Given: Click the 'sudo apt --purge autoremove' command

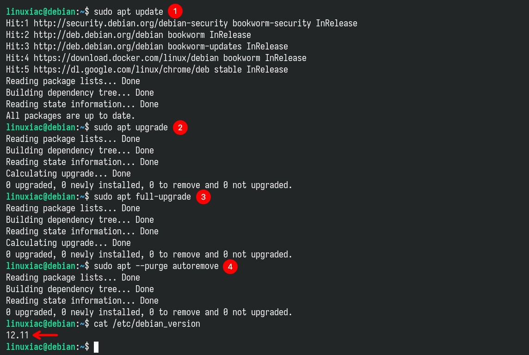Looking at the screenshot, I should [x=156, y=266].
